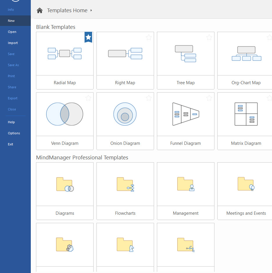The image size is (272, 273).
Task: Choose the Funnel Diagram blank template
Action: coord(185,121)
